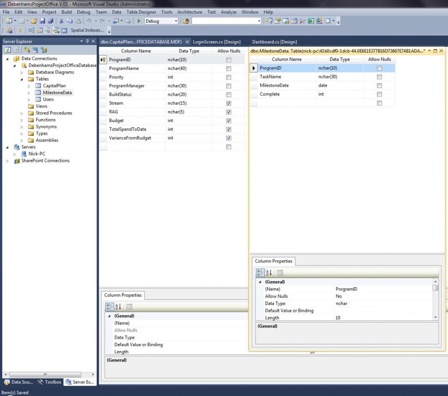Viewport: 448px width, 396px height.
Task: Open Solution Explorer from the toolbar icon
Action: (x=269, y=21)
